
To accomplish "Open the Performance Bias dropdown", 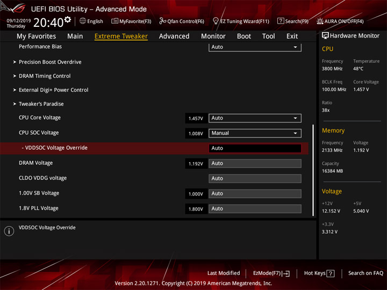I will [x=255, y=47].
